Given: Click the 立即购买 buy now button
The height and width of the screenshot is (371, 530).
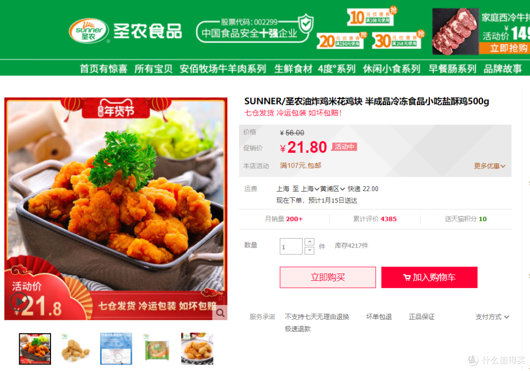Looking at the screenshot, I should 327,277.
